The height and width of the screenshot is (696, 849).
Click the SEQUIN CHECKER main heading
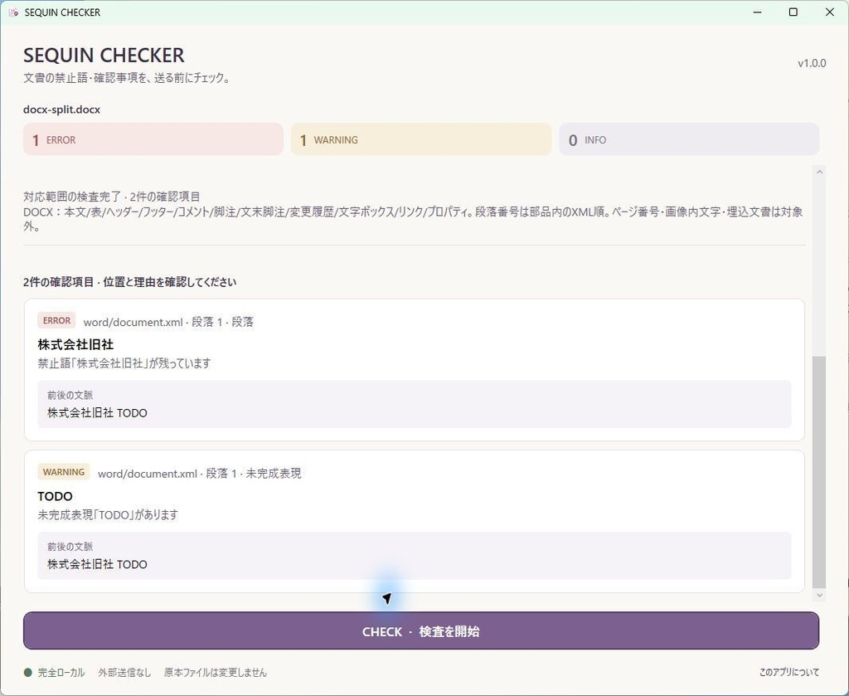click(x=104, y=56)
